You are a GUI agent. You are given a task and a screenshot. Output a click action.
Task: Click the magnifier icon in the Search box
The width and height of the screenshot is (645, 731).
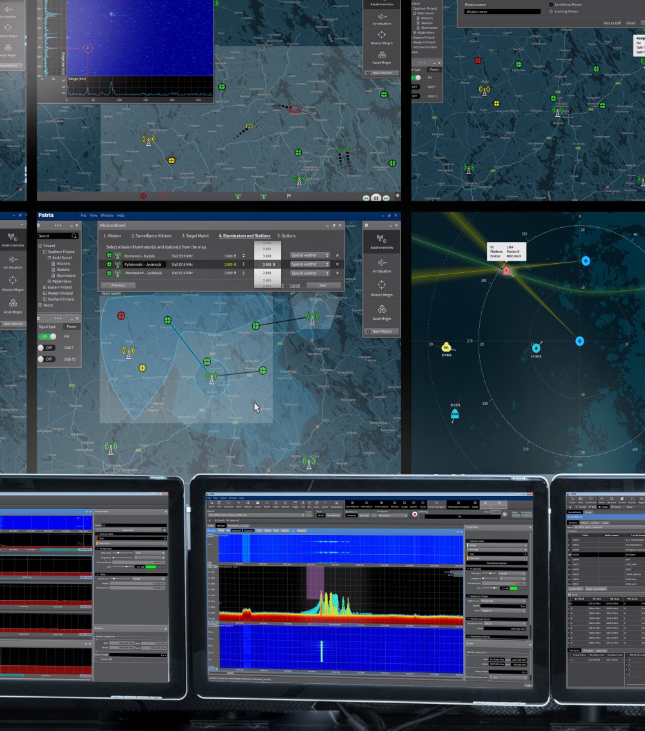click(x=74, y=236)
